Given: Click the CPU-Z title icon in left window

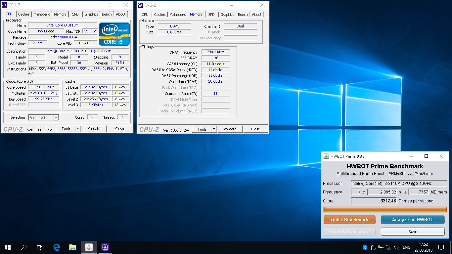Looking at the screenshot, I should pyautogui.click(x=5, y=5).
